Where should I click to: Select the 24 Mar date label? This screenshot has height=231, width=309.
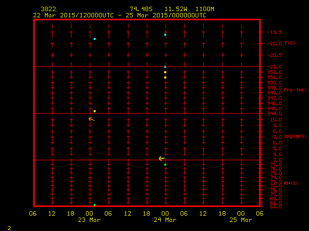click(165, 220)
